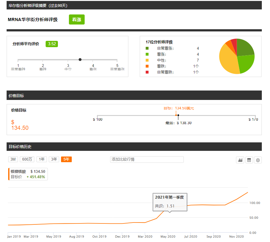Click the 'Aug 2019' axis label
The height and width of the screenshot is (242, 270).
pyautogui.click(x=77, y=236)
